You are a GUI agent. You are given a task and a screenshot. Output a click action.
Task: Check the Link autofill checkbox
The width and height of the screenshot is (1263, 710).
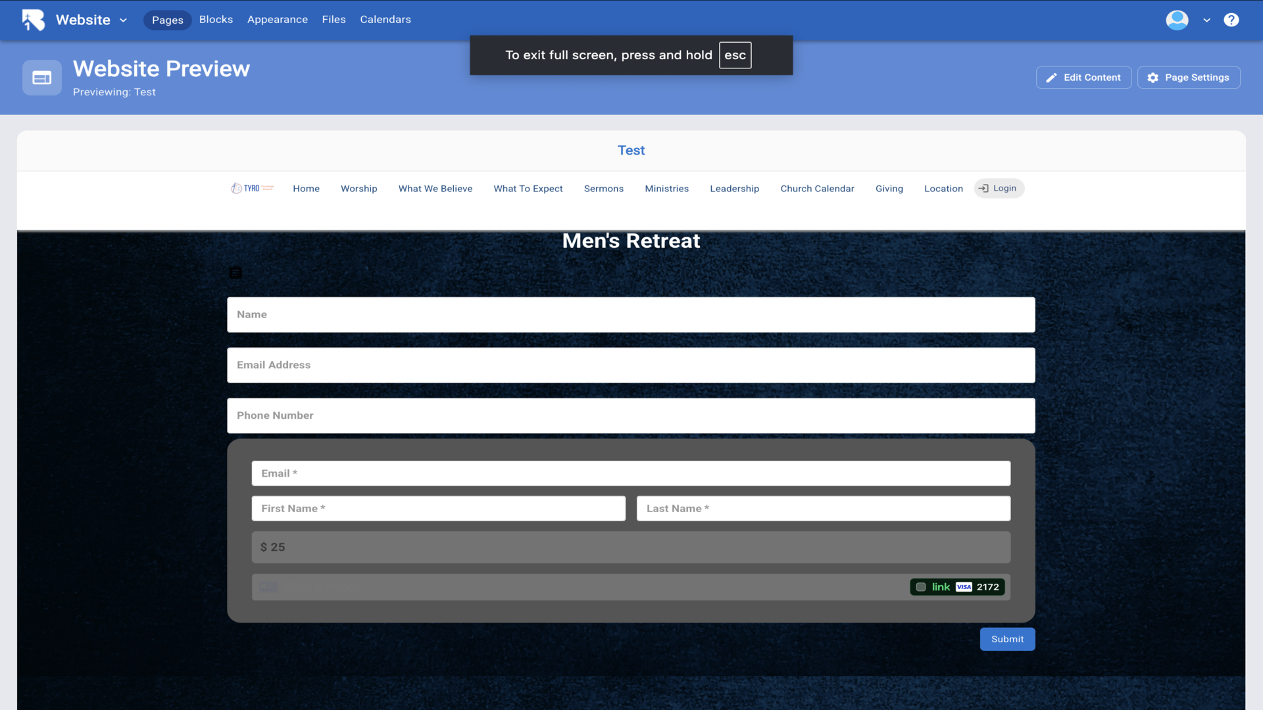click(921, 587)
